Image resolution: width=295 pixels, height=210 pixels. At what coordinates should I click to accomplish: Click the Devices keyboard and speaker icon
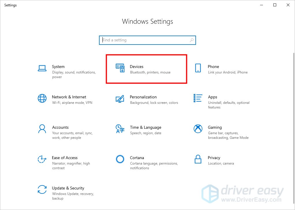coord(120,68)
